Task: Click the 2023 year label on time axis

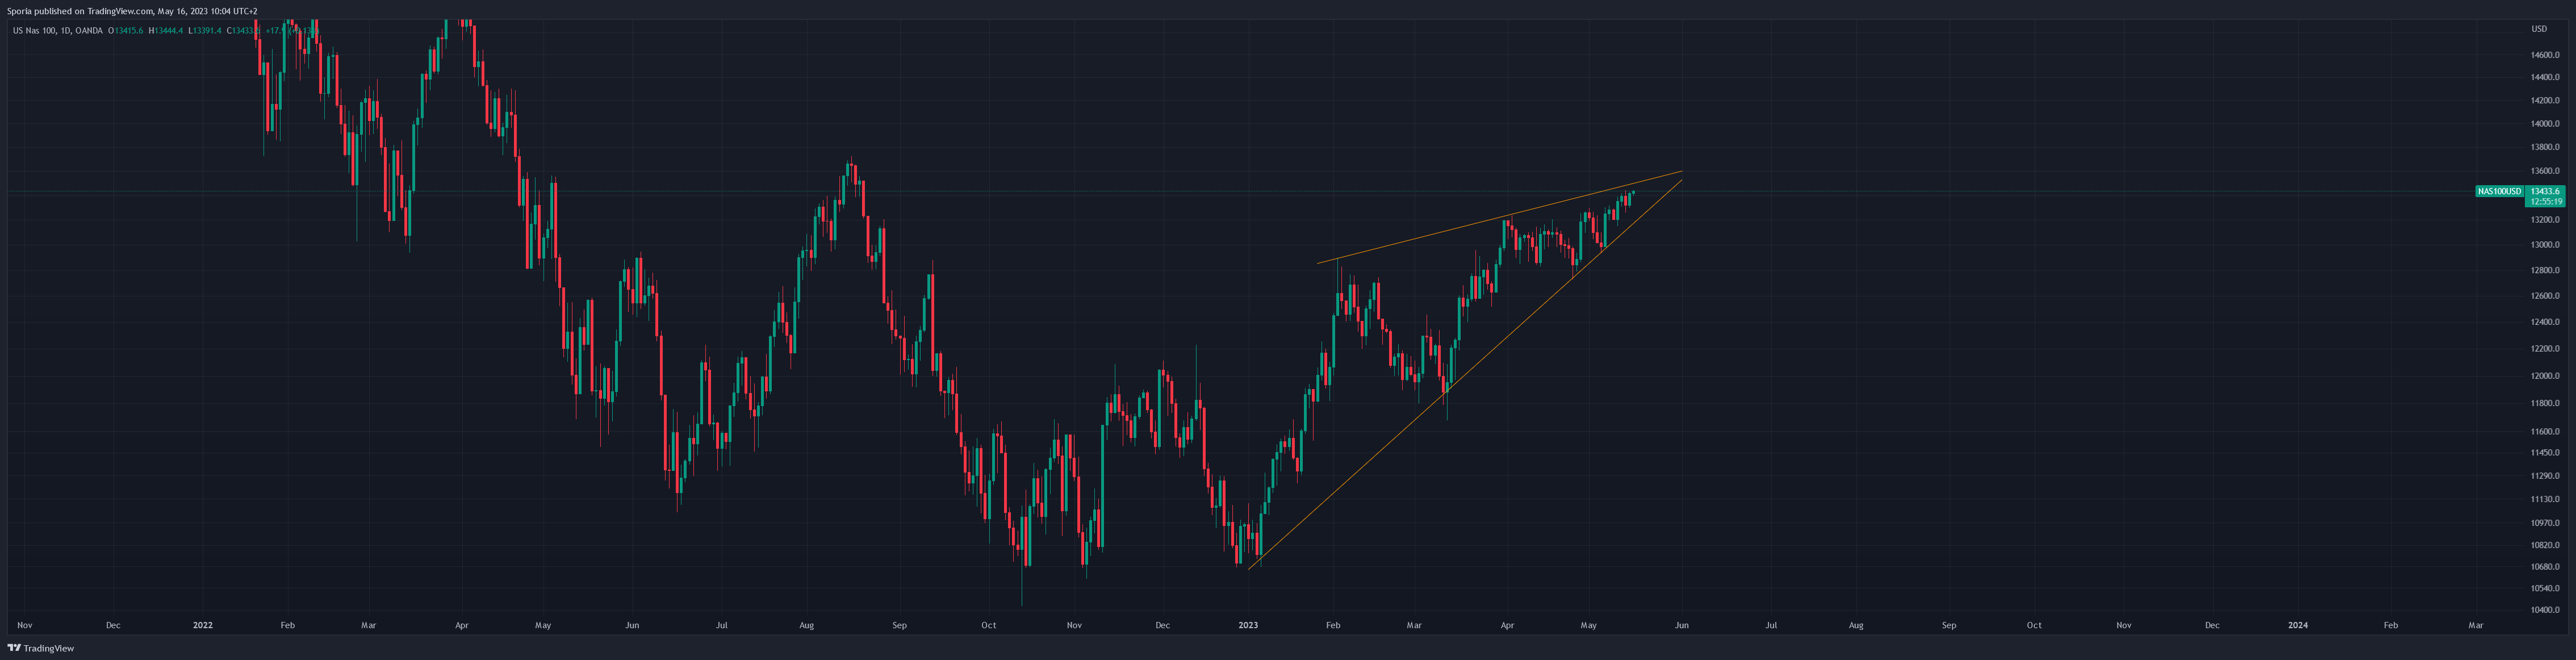Action: (x=1248, y=626)
